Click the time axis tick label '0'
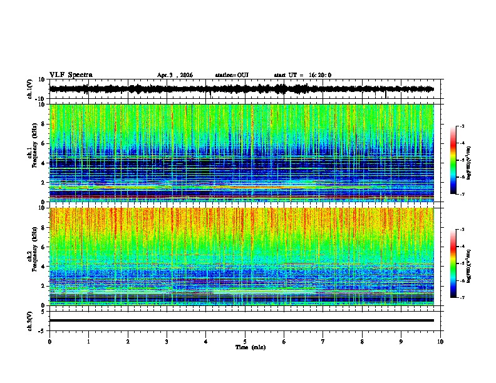Viewport: 496px width, 383px height. (49, 342)
